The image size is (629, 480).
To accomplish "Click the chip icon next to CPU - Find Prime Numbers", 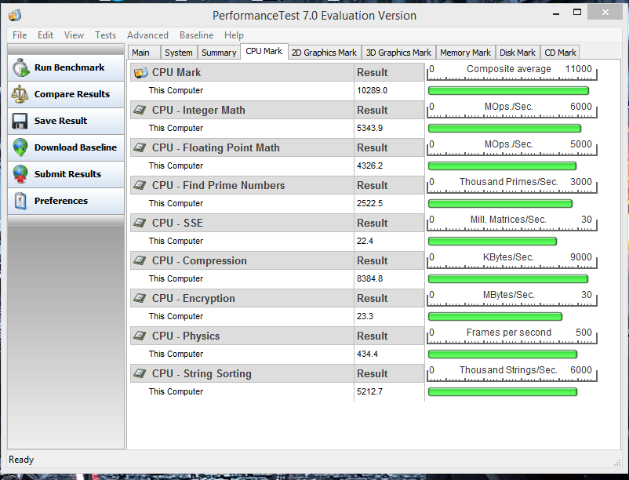I will tap(140, 185).
